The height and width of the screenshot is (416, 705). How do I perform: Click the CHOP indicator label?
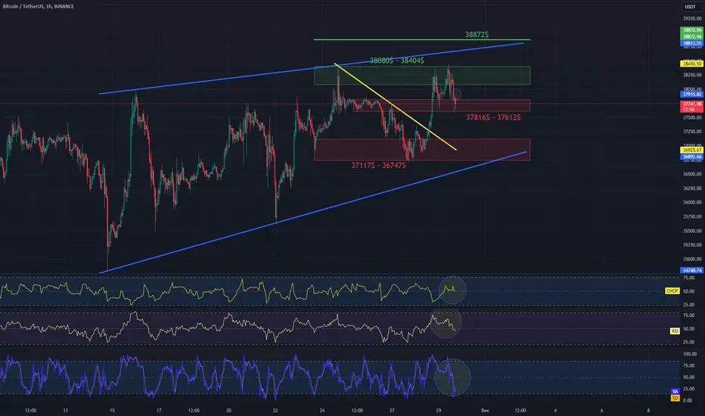672,291
